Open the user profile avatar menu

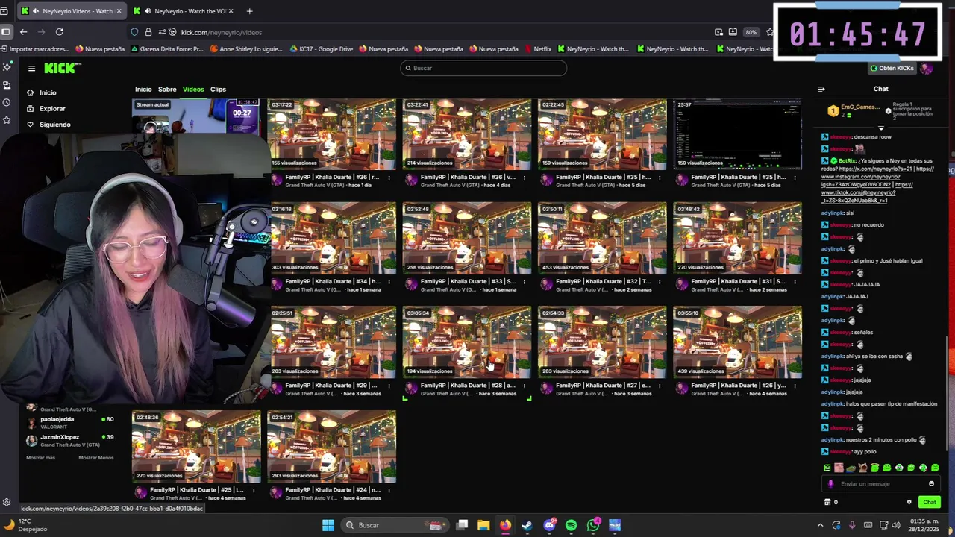click(x=926, y=68)
